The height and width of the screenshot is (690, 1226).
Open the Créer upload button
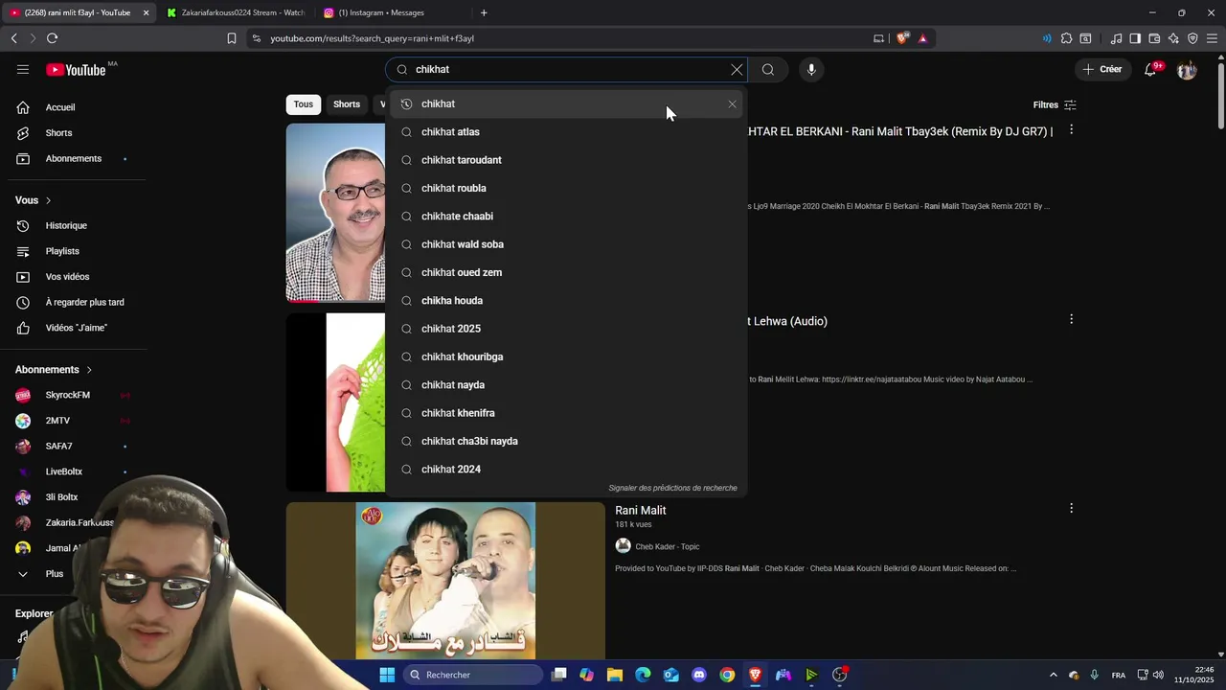pos(1101,69)
